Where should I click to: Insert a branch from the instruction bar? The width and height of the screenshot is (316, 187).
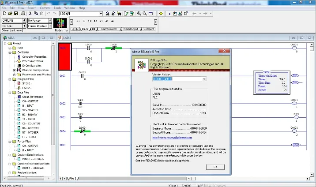click(84, 21)
